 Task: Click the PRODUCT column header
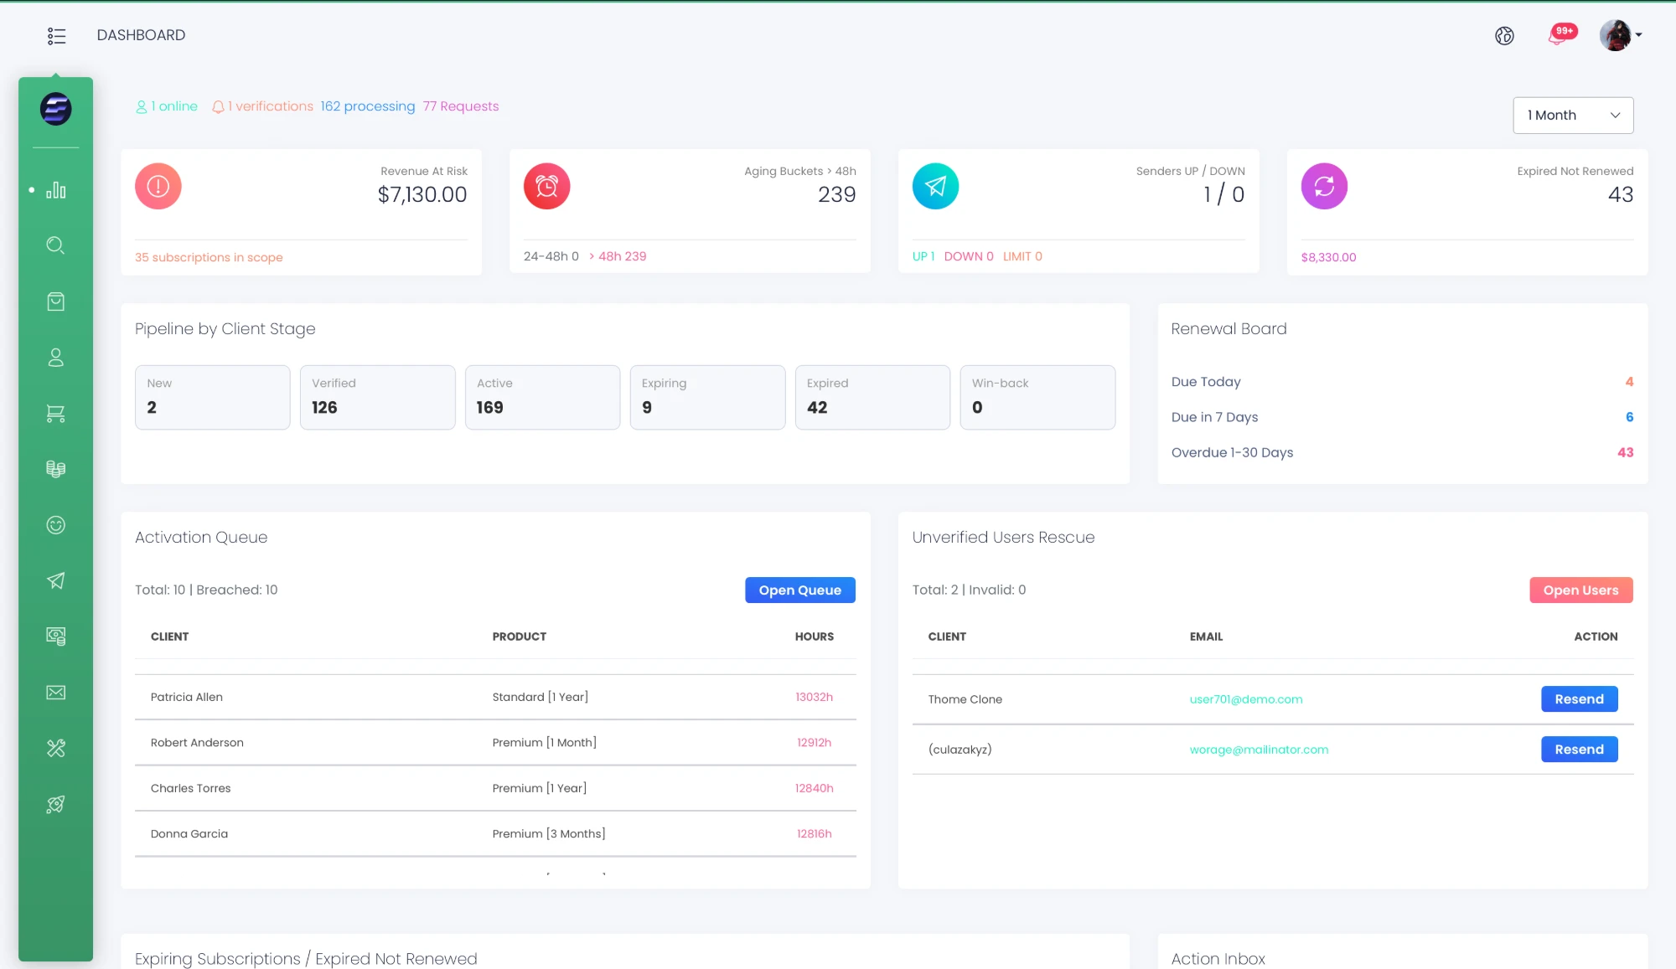(520, 637)
